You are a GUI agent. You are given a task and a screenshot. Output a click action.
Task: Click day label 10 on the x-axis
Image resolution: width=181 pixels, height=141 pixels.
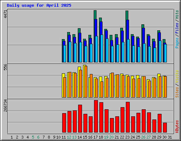coord(58,137)
